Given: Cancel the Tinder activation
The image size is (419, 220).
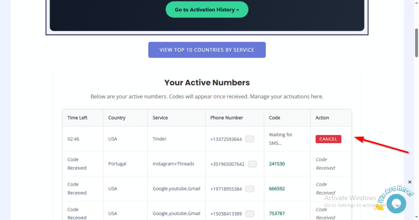Looking at the screenshot, I should click(x=328, y=139).
